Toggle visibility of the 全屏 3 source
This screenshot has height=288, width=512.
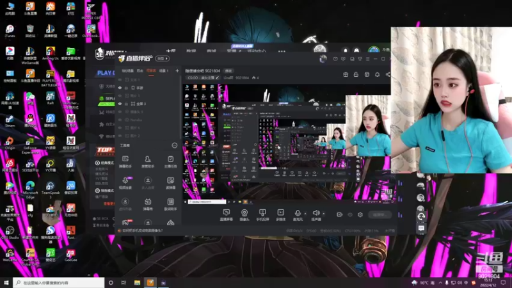coord(120,104)
